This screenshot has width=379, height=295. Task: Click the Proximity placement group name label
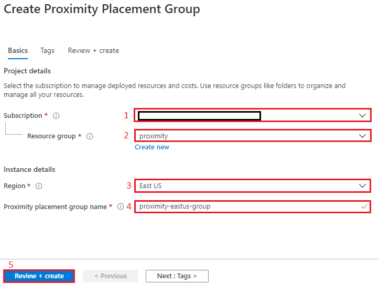click(x=56, y=207)
